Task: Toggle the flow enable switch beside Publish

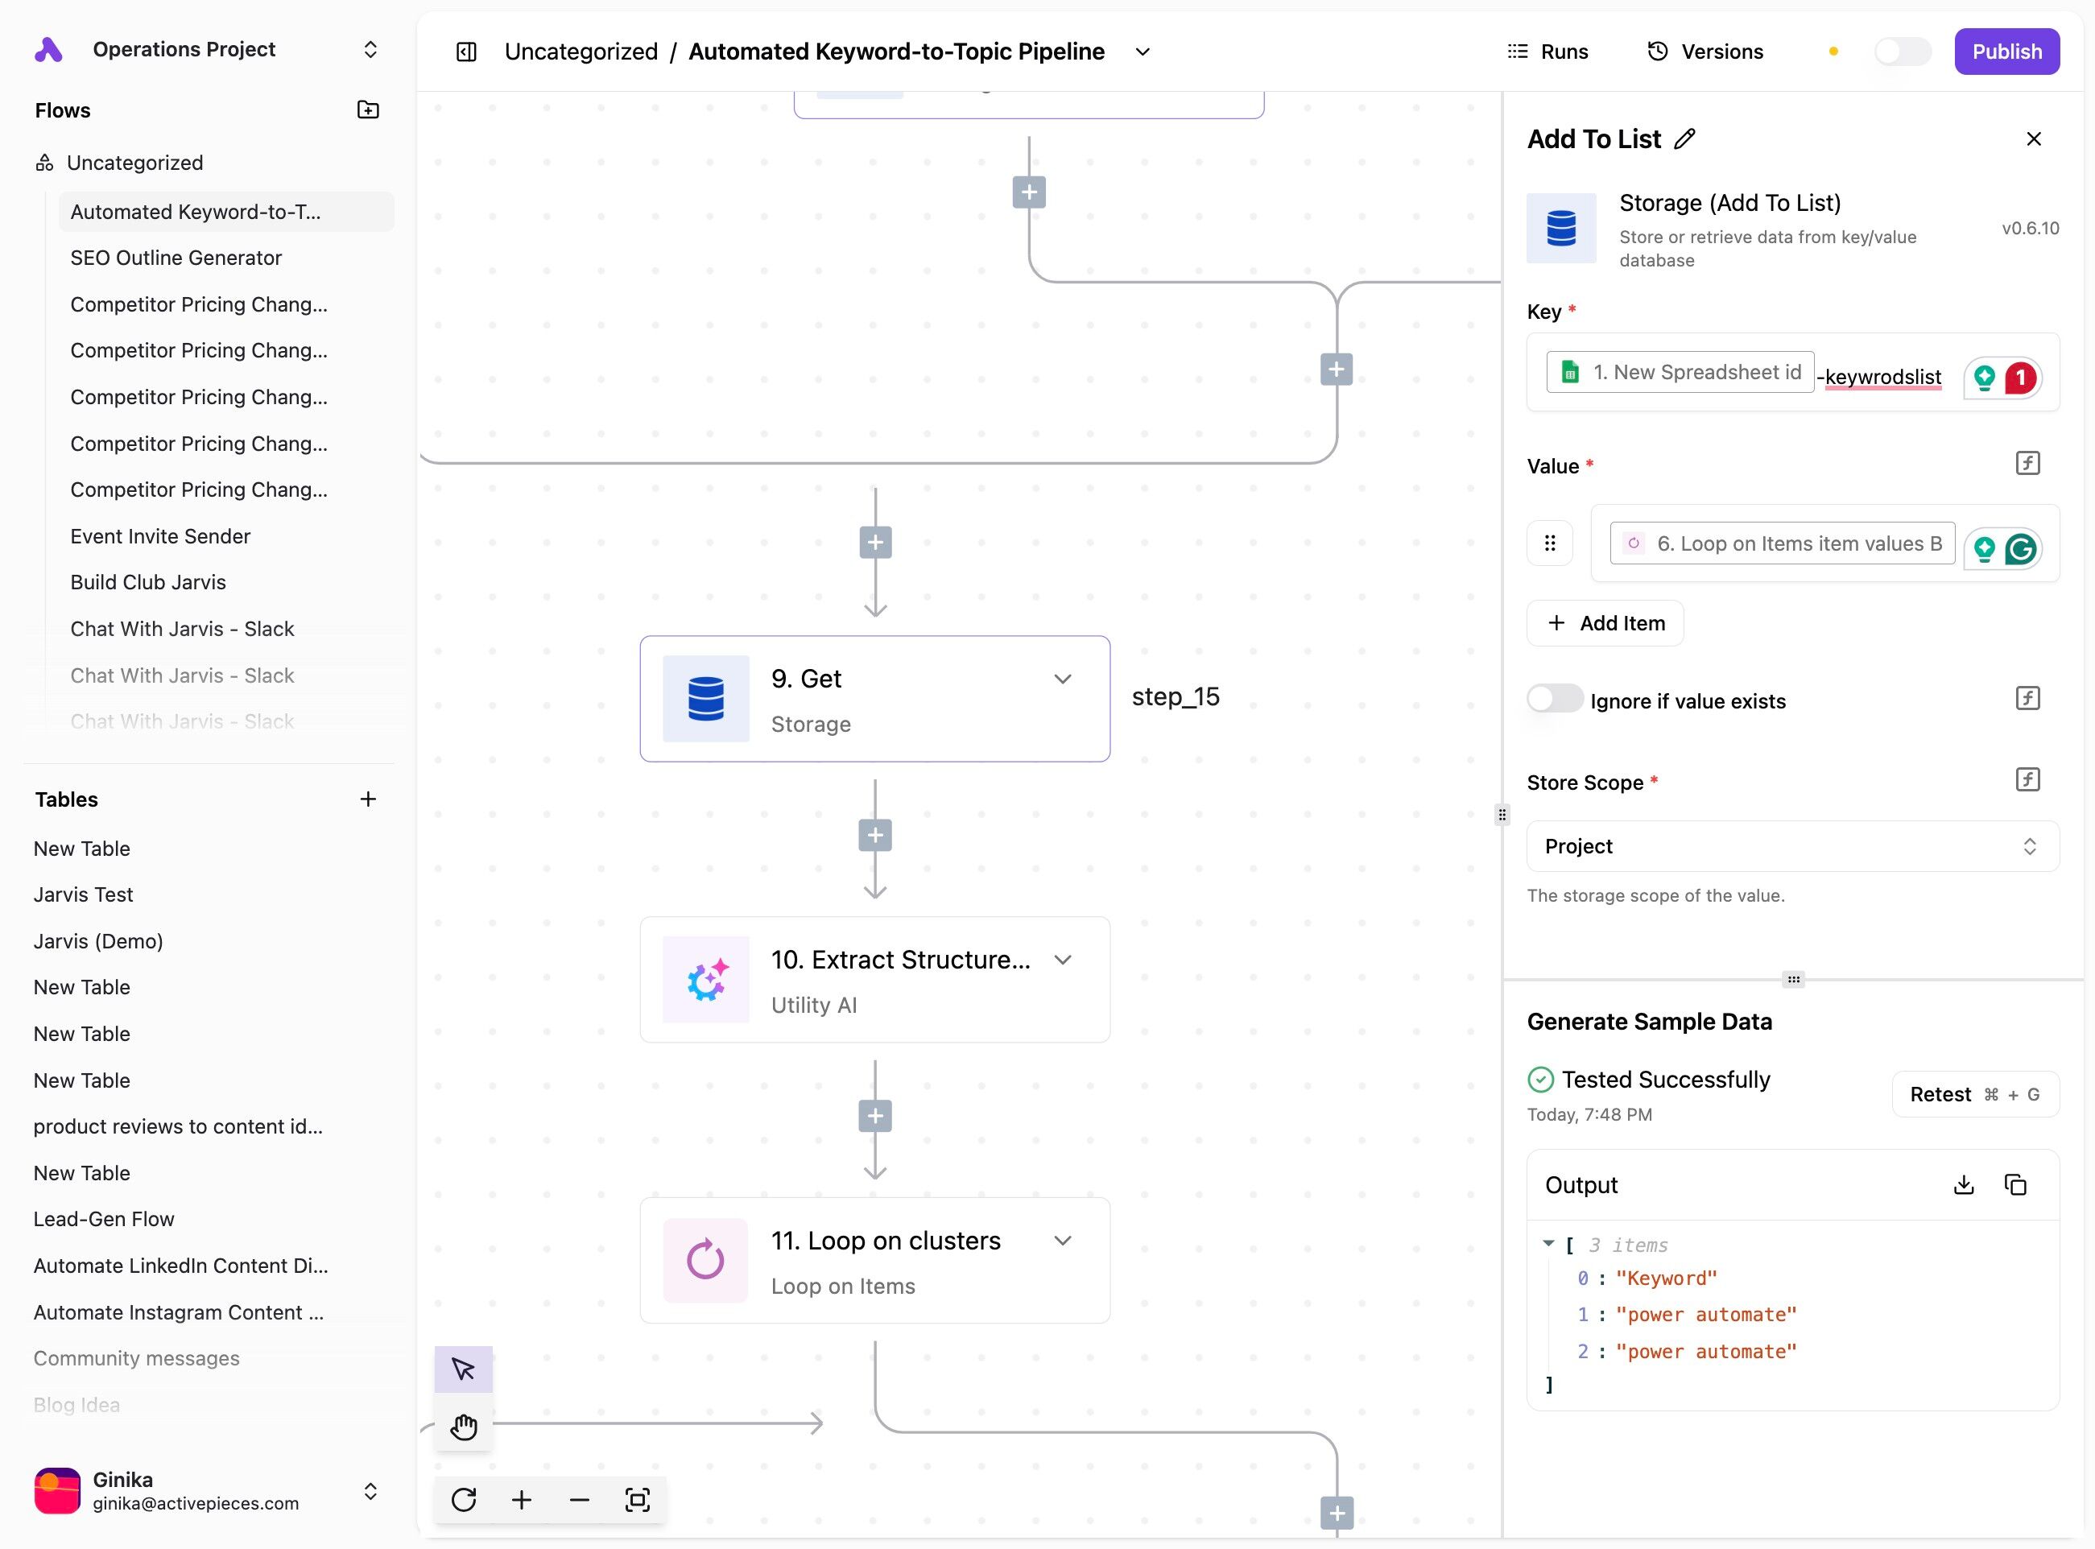Action: 1902,52
